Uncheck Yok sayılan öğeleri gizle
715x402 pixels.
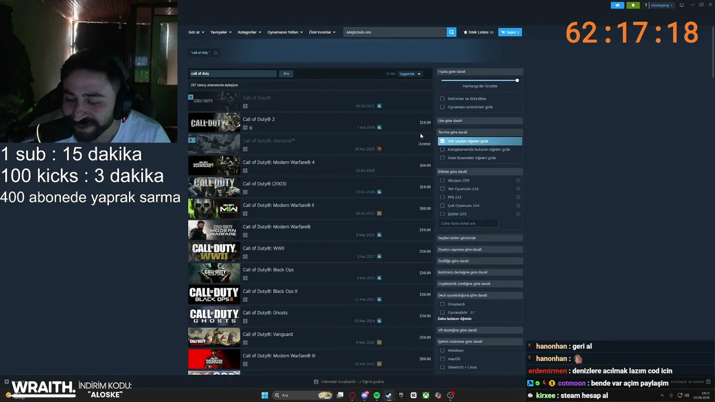click(442, 141)
